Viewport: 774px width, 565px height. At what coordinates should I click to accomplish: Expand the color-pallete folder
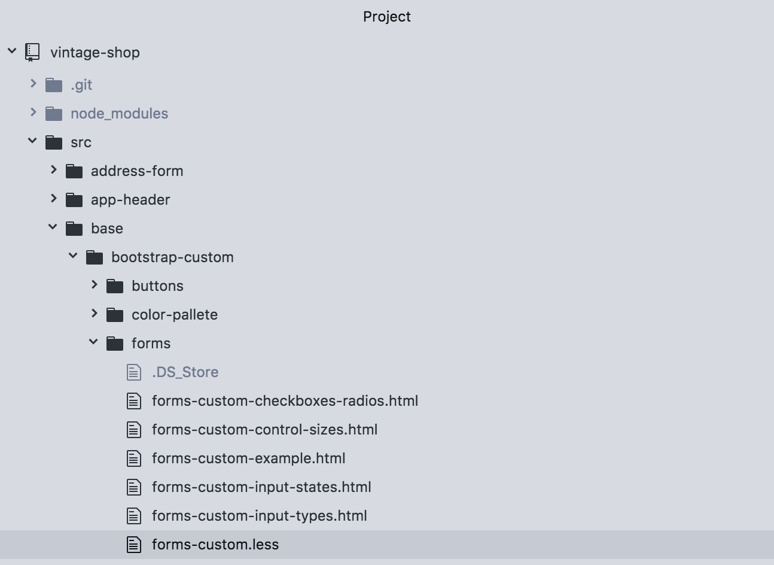coord(94,314)
